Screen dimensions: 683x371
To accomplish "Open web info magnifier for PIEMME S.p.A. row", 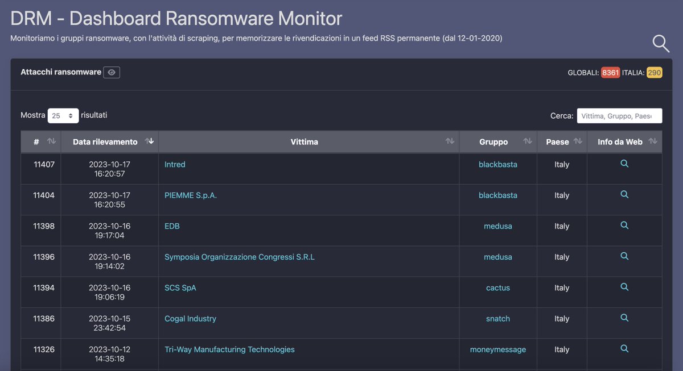I will tap(624, 194).
